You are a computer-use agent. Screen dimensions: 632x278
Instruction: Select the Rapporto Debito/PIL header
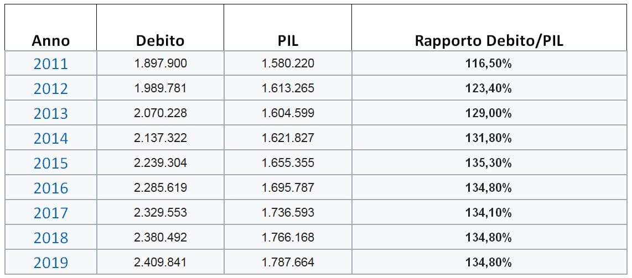(x=489, y=41)
